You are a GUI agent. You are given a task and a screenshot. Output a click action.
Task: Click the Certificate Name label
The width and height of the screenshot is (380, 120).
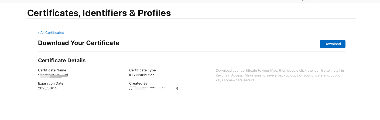[52, 70]
